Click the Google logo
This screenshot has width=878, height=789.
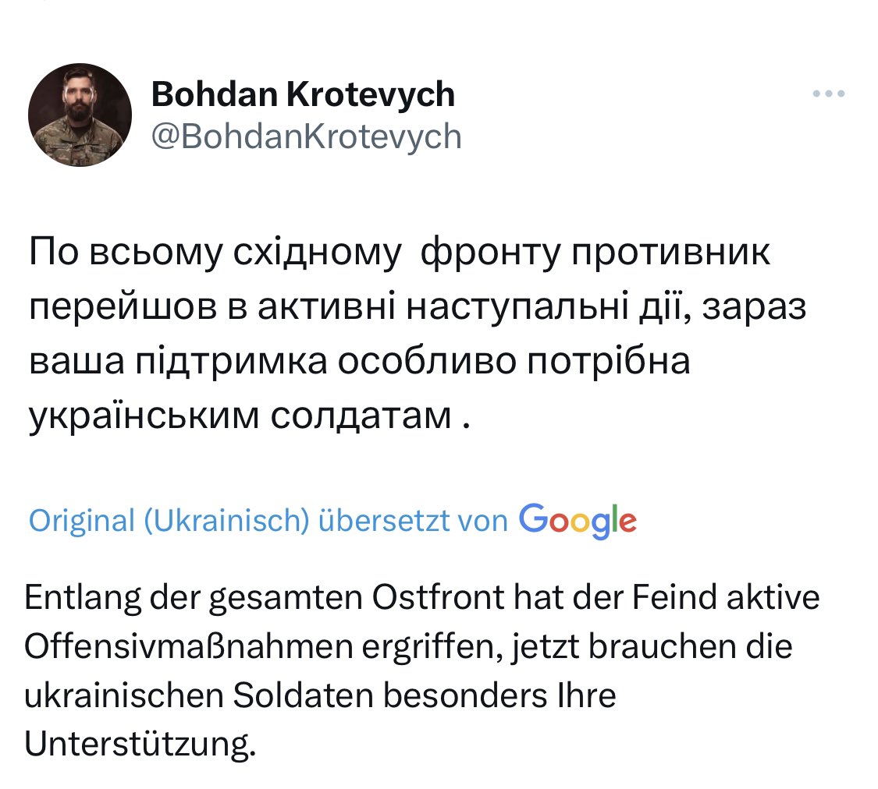click(578, 520)
